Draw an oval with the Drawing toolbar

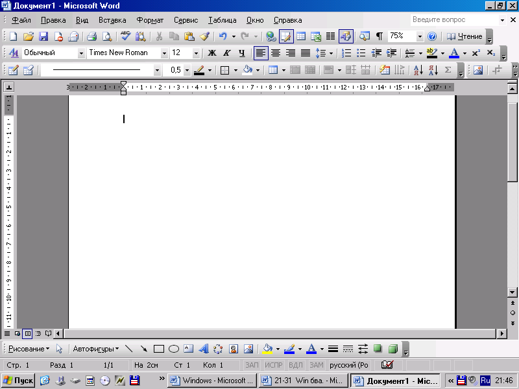(174, 349)
